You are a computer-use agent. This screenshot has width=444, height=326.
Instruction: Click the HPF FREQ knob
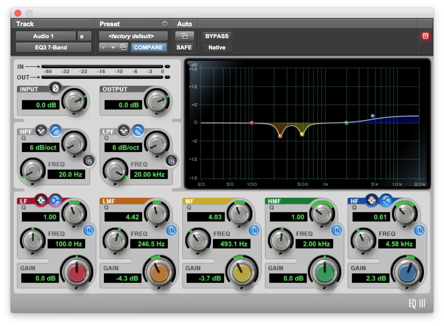point(33,171)
